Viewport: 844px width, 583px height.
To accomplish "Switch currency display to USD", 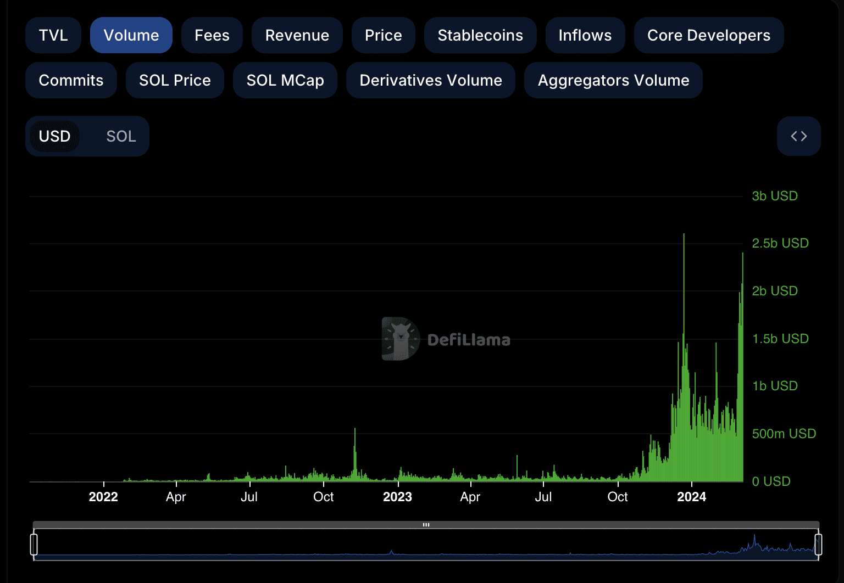I will (54, 136).
